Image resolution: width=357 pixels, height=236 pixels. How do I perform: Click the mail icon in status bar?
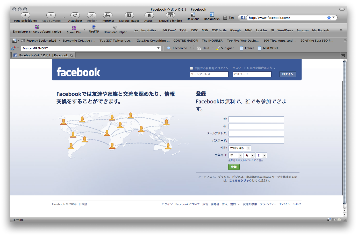click(339, 219)
